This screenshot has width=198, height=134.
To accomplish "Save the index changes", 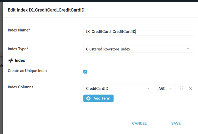I will 176,123.
